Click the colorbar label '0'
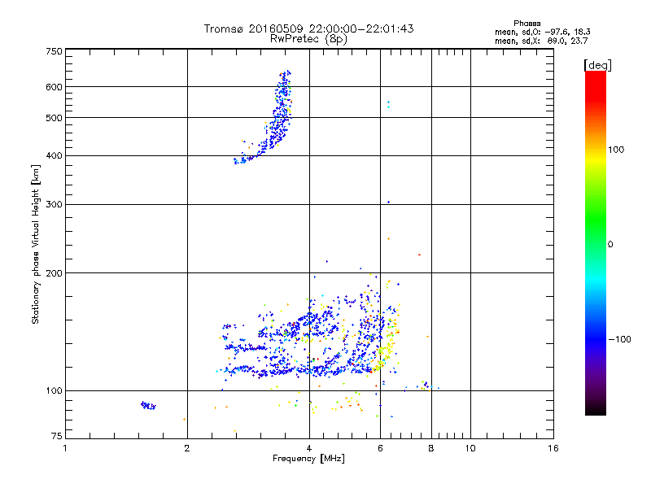 click(x=610, y=245)
